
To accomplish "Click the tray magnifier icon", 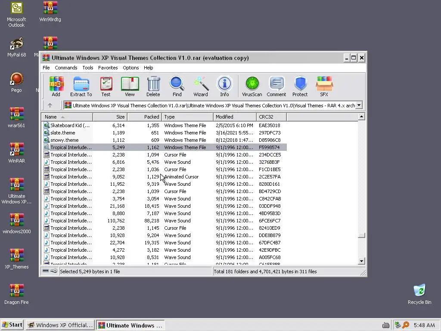I will pyautogui.click(x=406, y=325).
